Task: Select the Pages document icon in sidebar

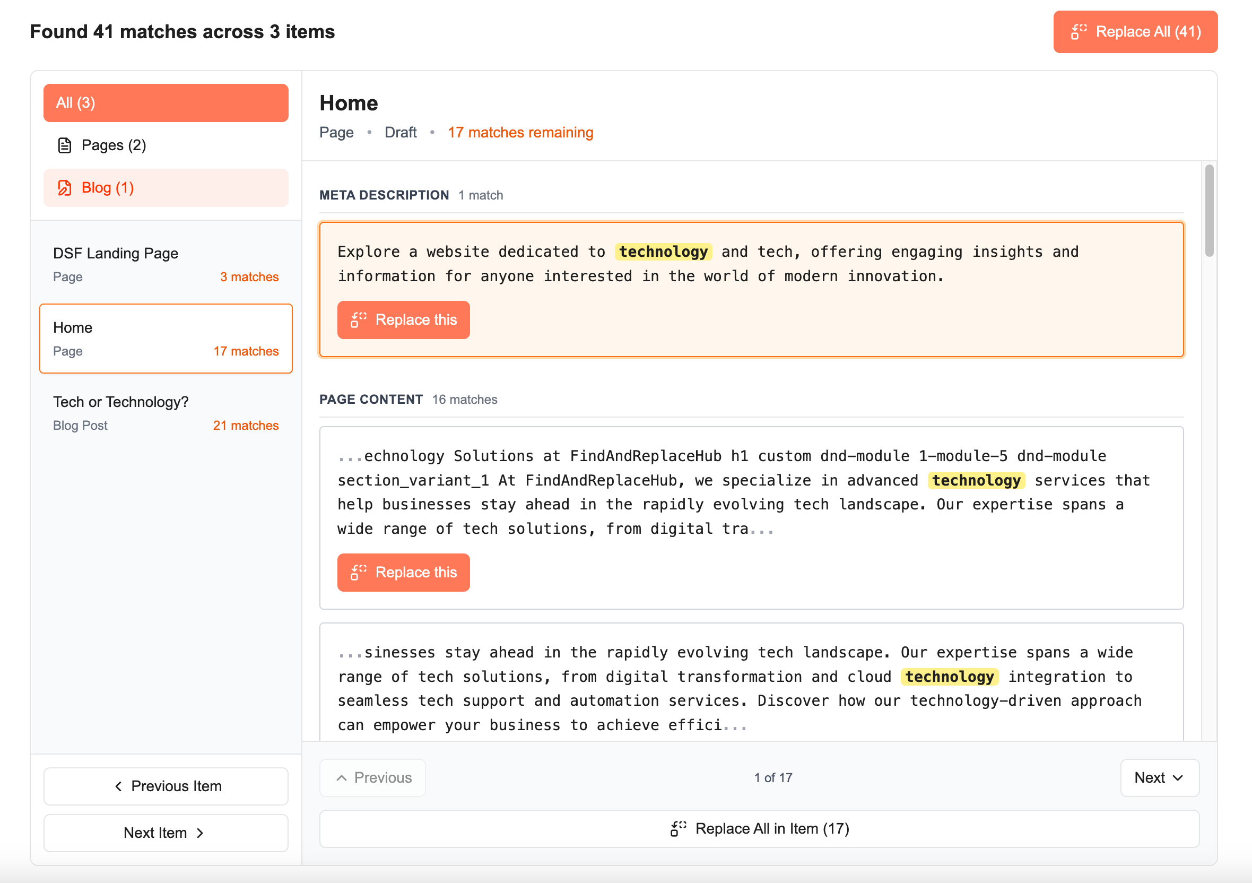Action: (64, 144)
